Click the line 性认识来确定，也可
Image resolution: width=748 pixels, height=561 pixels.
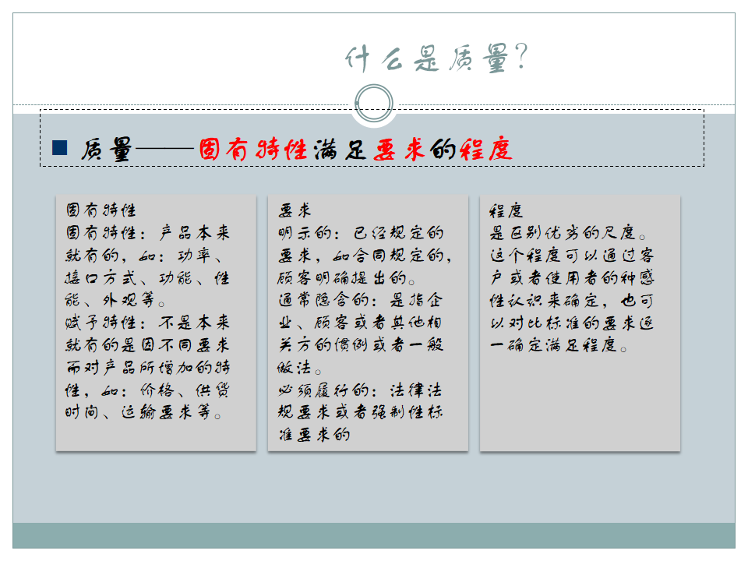click(571, 300)
